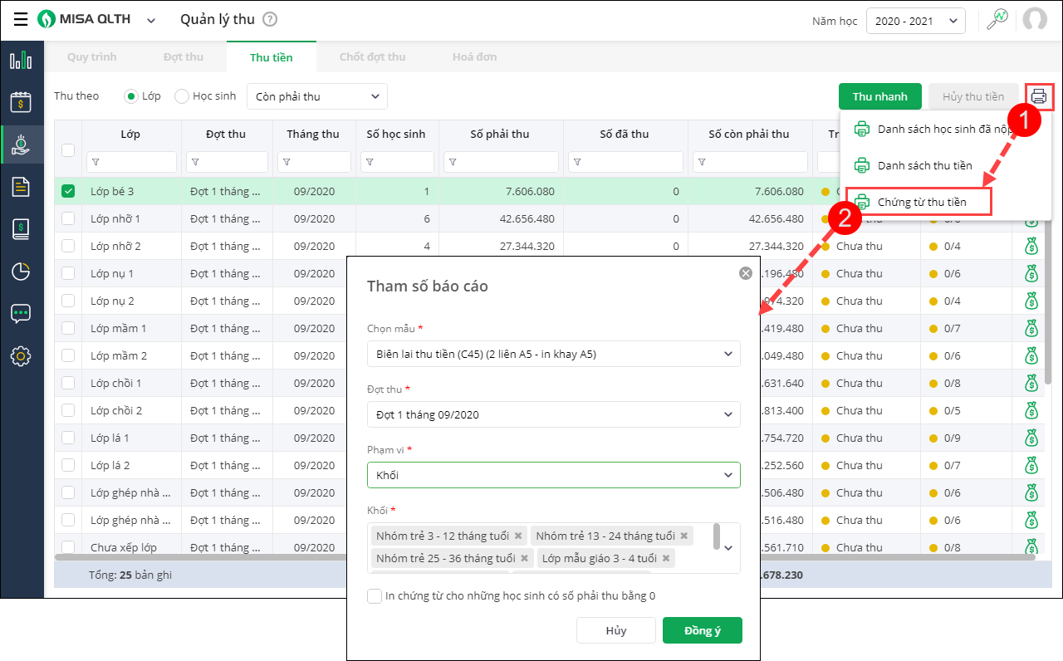
Task: Choose Danh sách thu tiền from print menu
Action: click(x=925, y=165)
